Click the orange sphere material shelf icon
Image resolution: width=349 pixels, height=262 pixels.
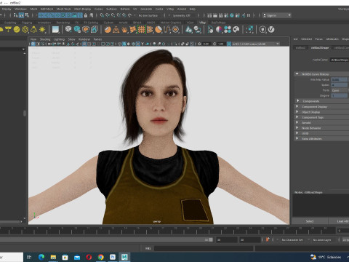click(x=108, y=30)
